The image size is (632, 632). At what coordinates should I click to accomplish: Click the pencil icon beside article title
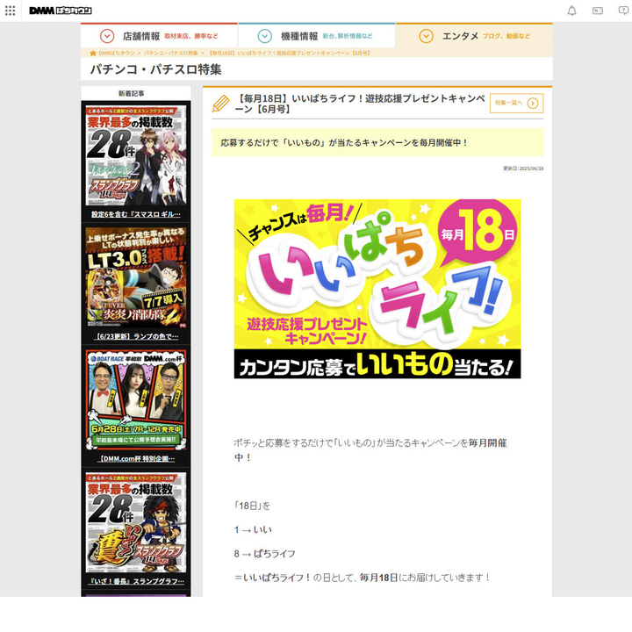[220, 104]
